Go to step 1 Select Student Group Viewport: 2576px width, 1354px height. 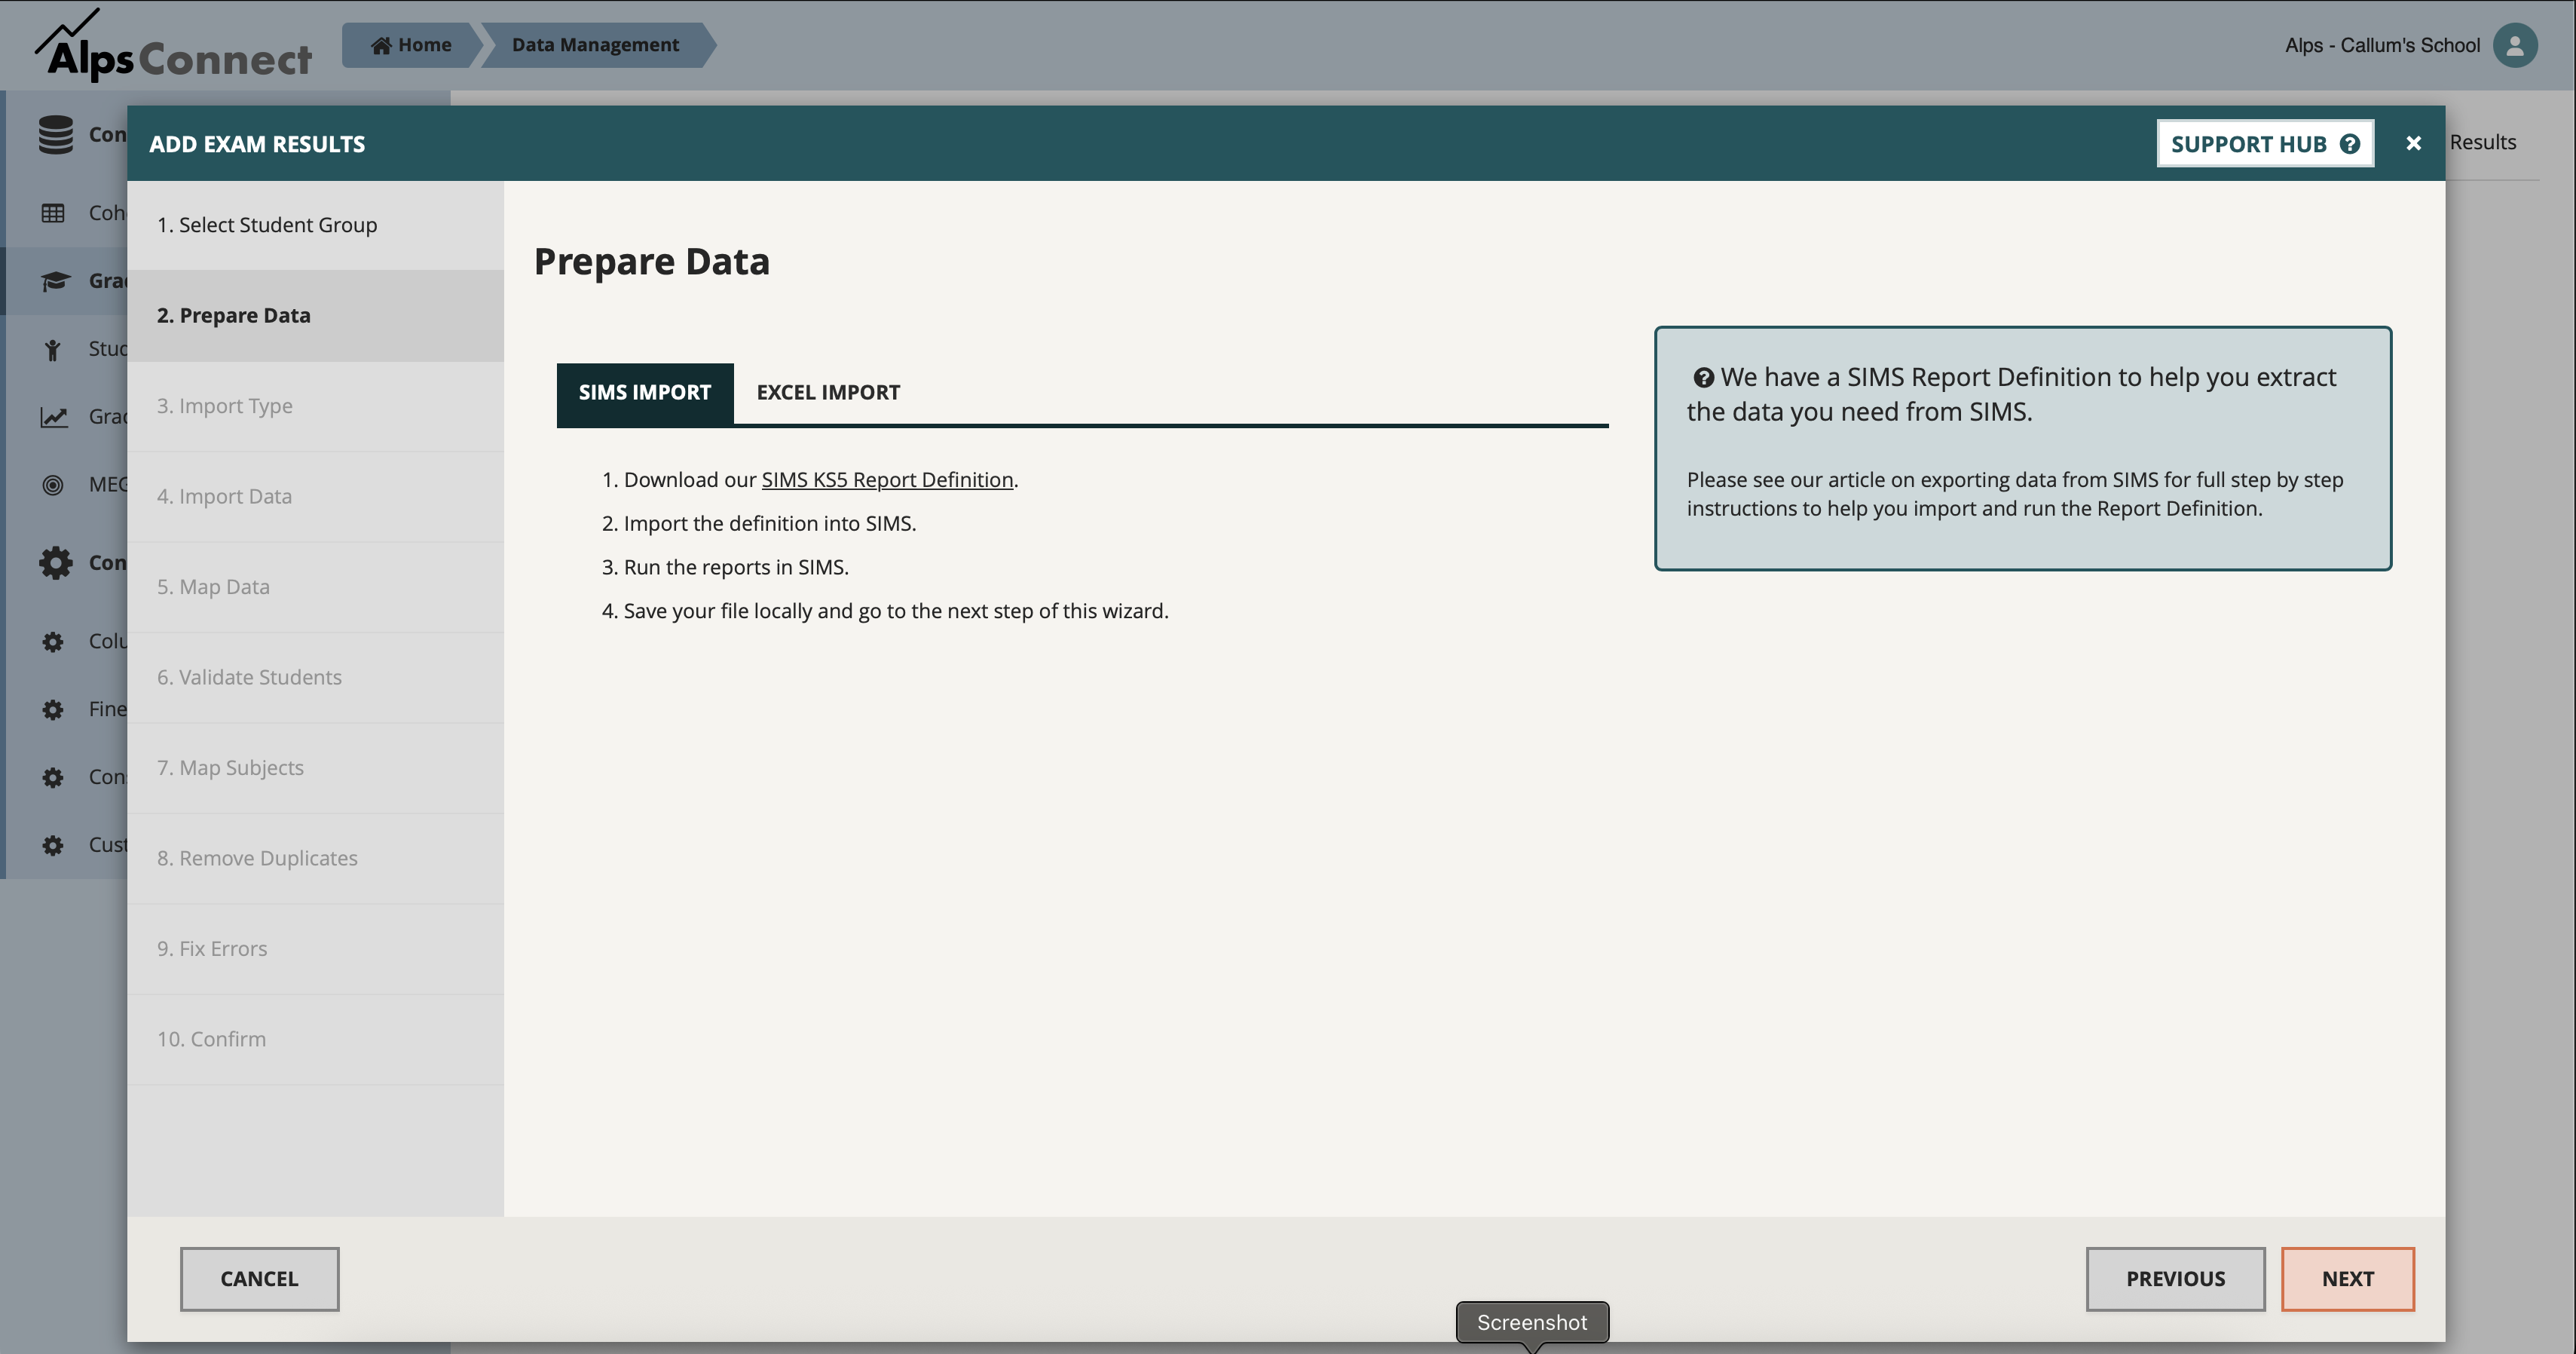(315, 225)
